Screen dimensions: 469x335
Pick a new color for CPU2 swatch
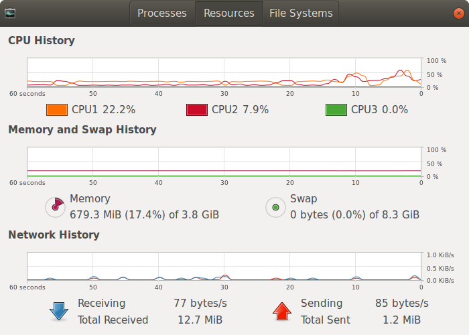196,110
